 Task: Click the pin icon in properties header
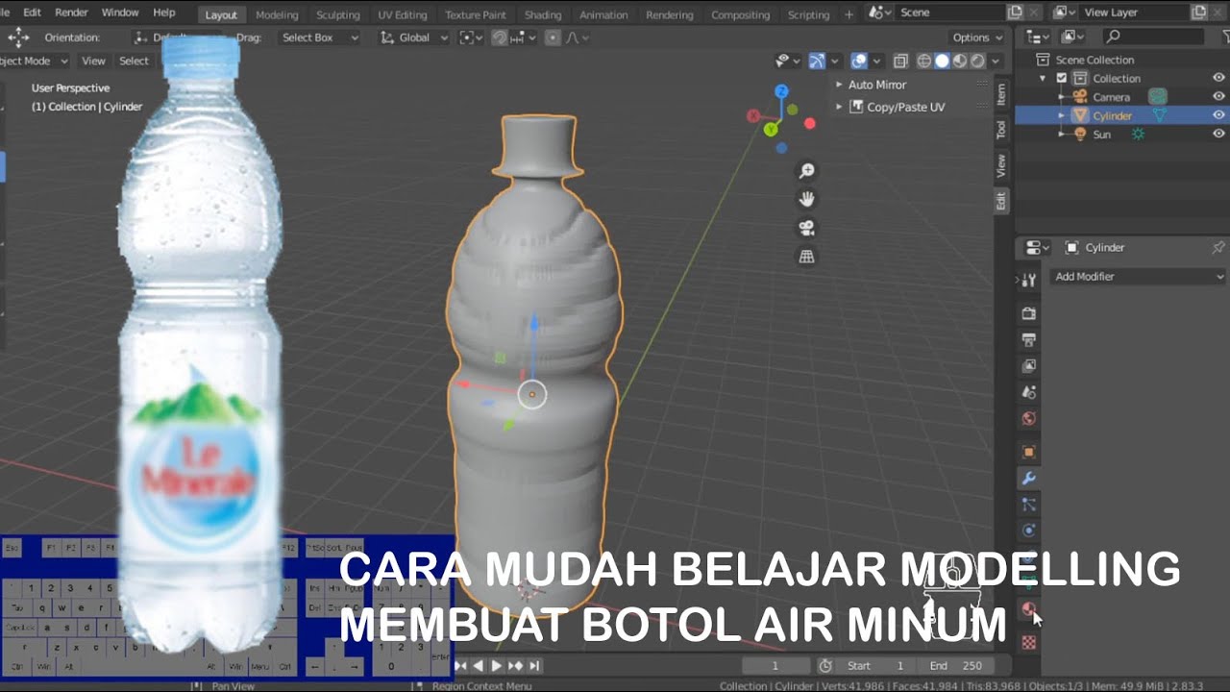click(1218, 247)
